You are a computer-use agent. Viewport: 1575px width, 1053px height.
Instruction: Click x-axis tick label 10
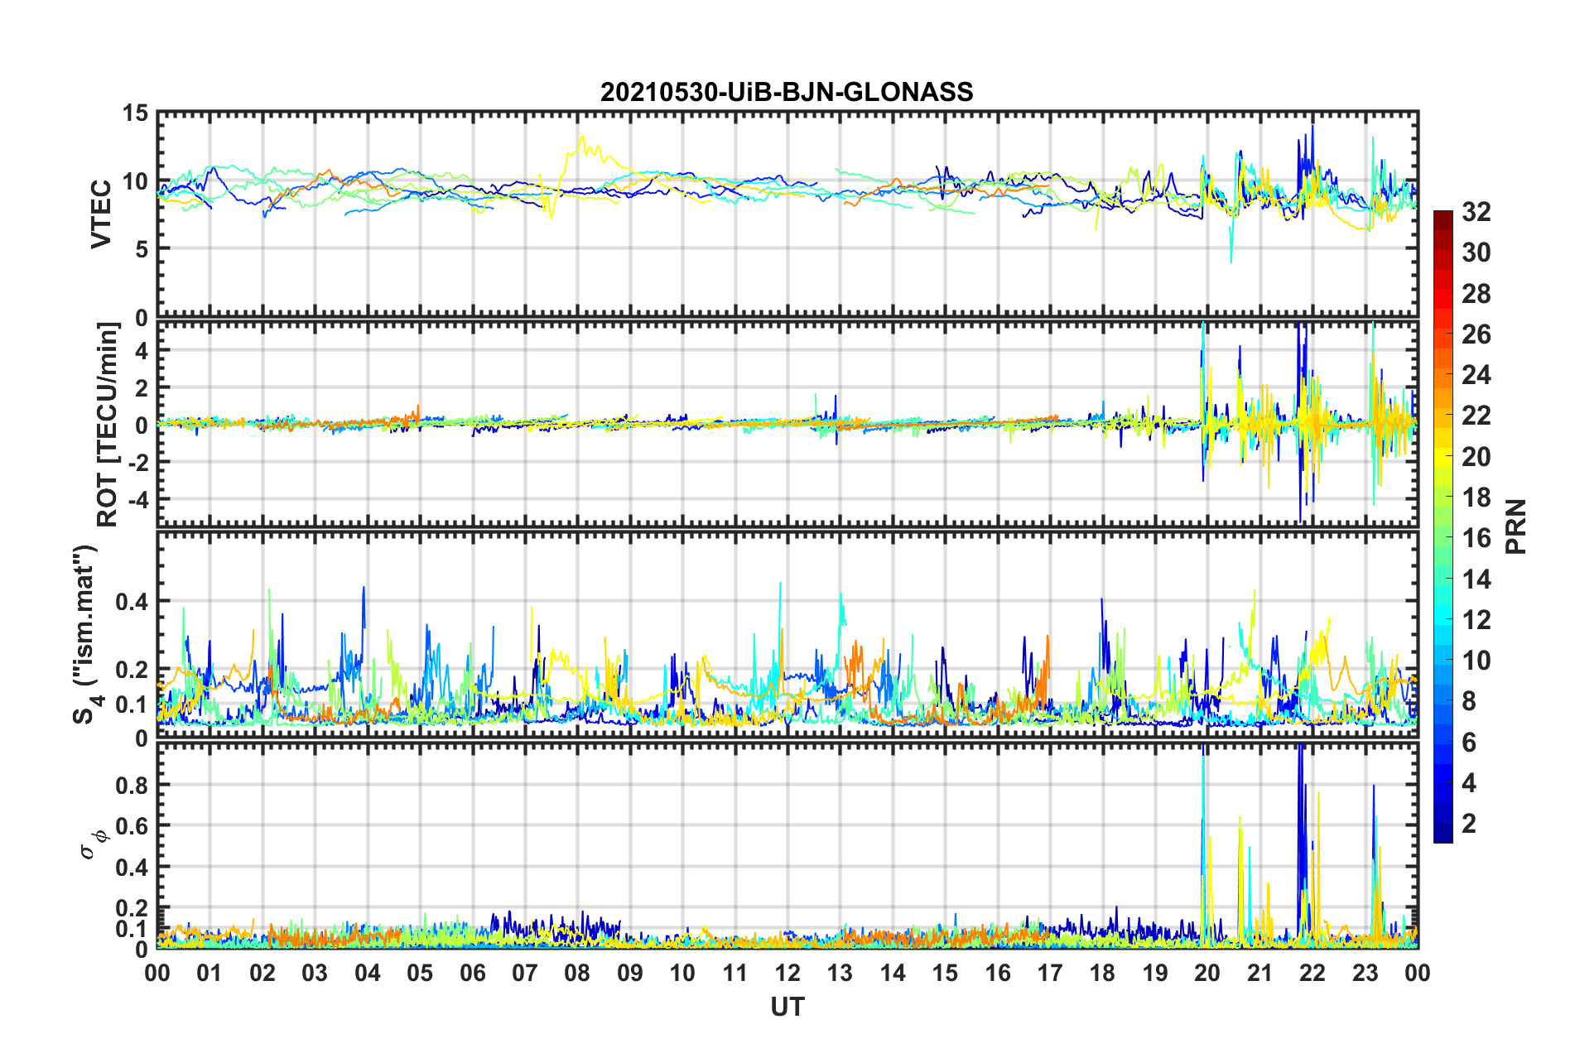pyautogui.click(x=682, y=973)
